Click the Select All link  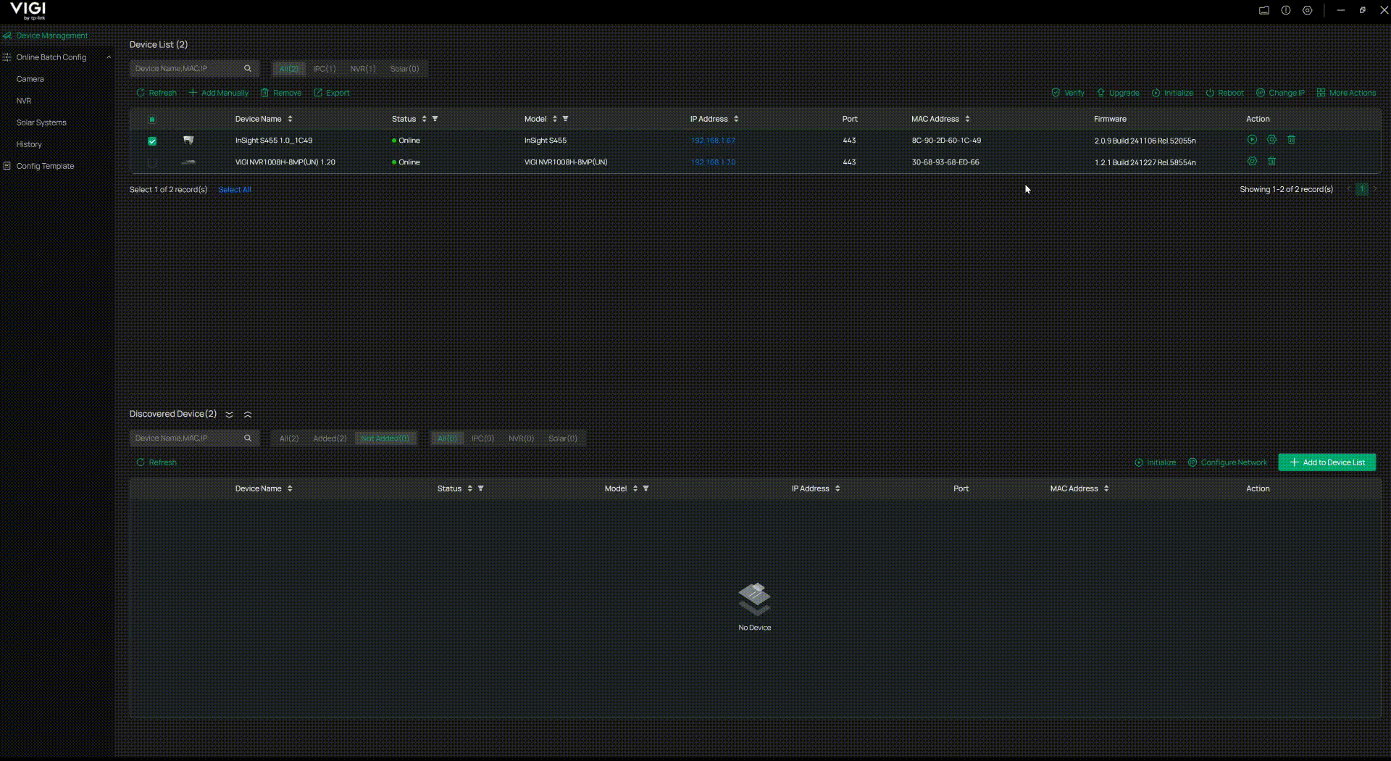click(233, 189)
